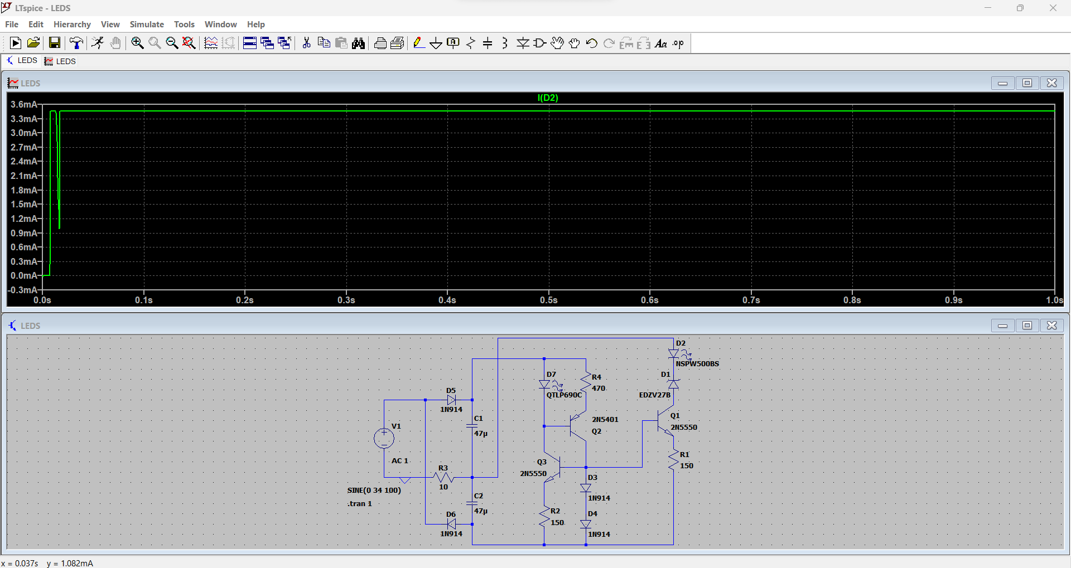This screenshot has height=568, width=1071.
Task: Open the Window menu
Action: coord(220,25)
